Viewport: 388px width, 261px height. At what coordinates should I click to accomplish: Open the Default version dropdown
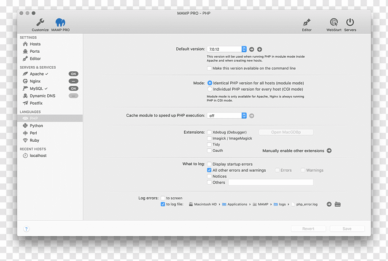[x=226, y=49]
